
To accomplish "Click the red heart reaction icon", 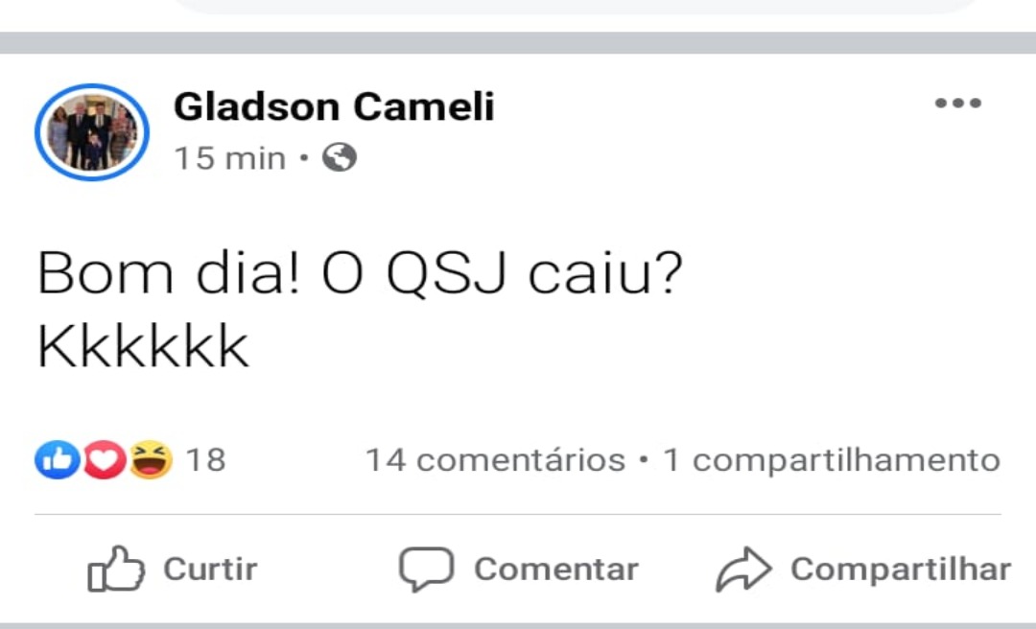I will point(102,461).
